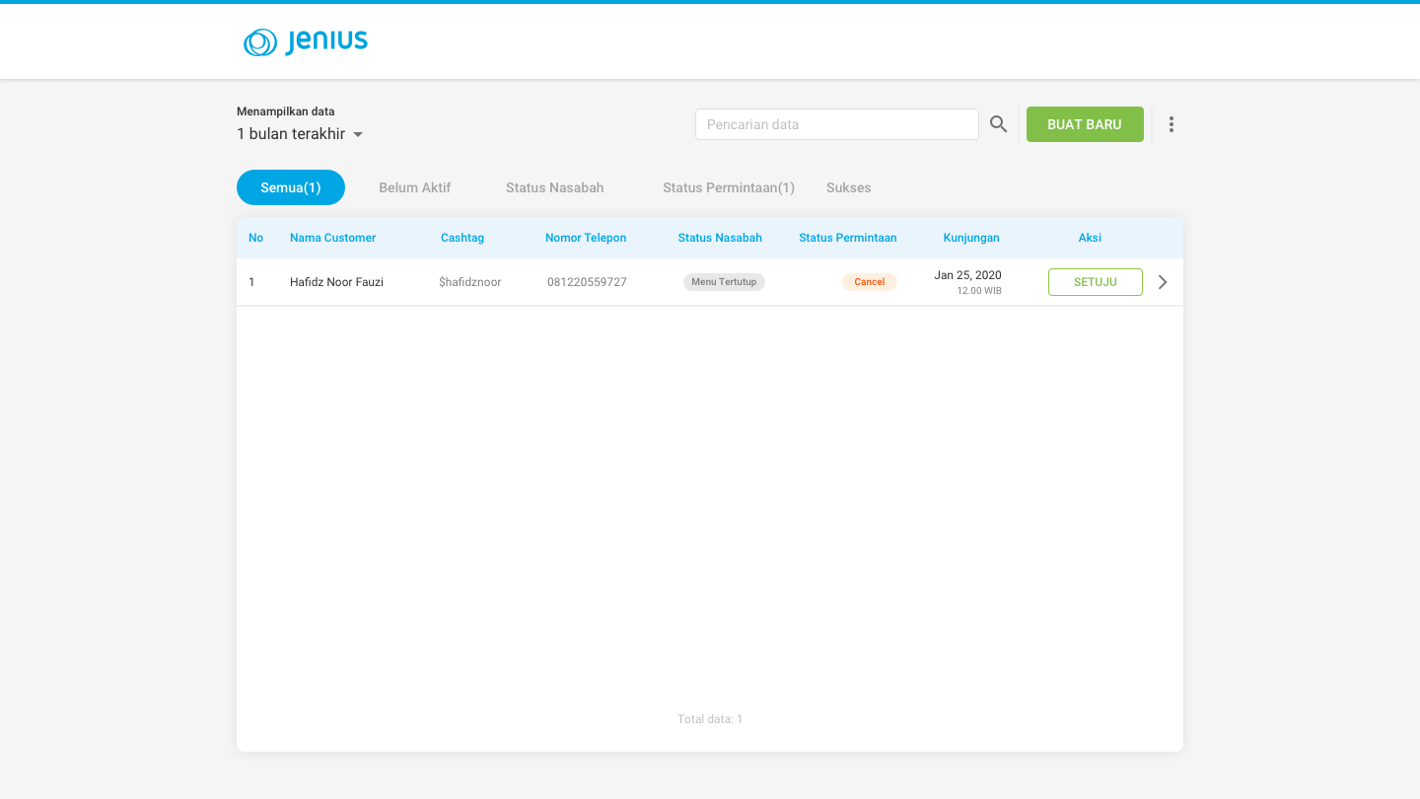Select the Semua(1) tab

291,187
